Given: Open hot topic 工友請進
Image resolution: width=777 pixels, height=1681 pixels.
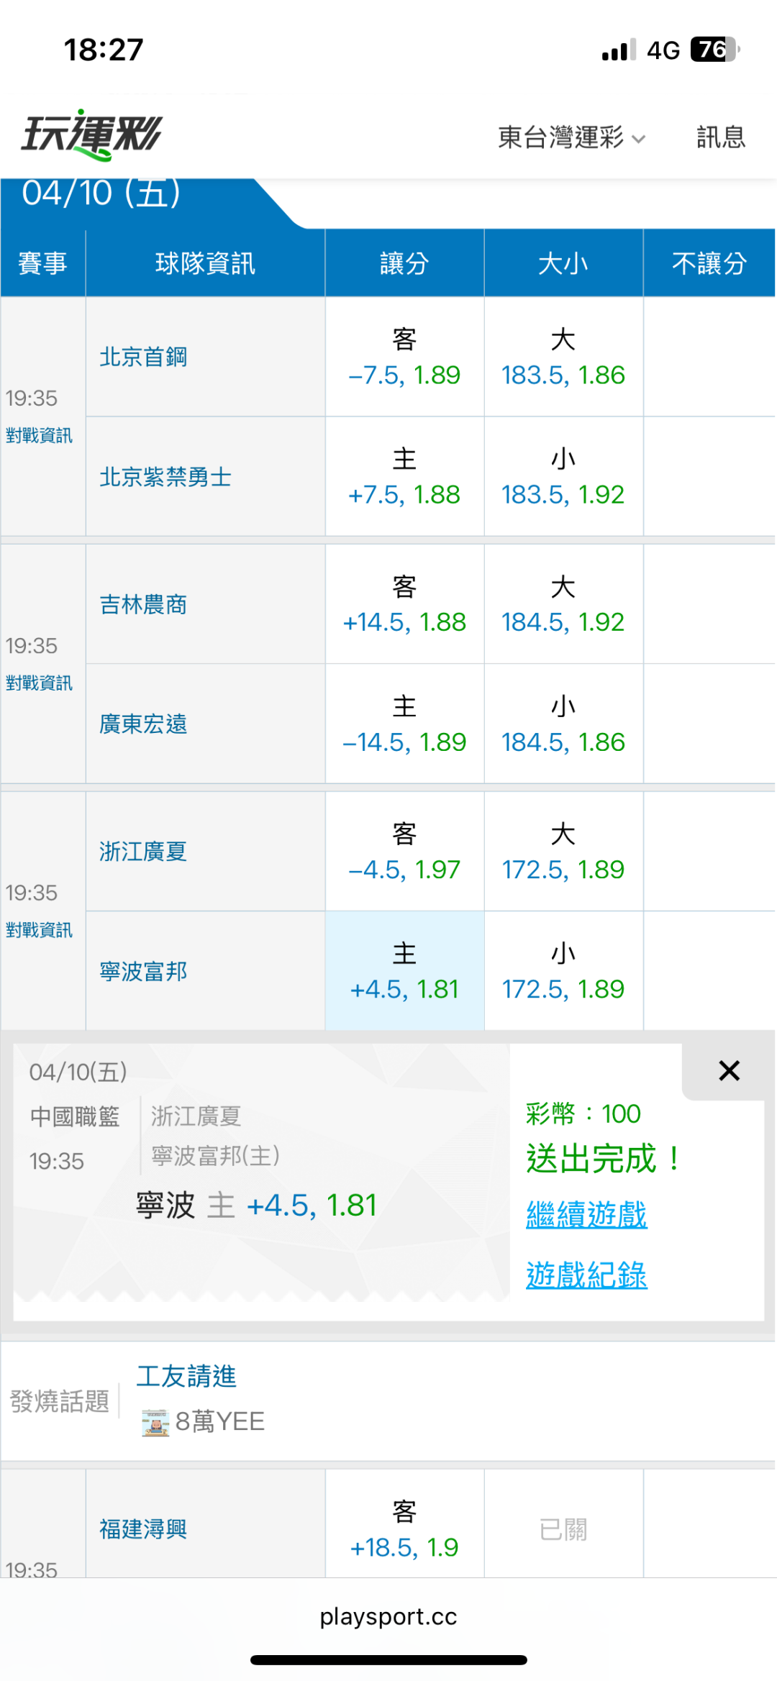Looking at the screenshot, I should 186,1376.
